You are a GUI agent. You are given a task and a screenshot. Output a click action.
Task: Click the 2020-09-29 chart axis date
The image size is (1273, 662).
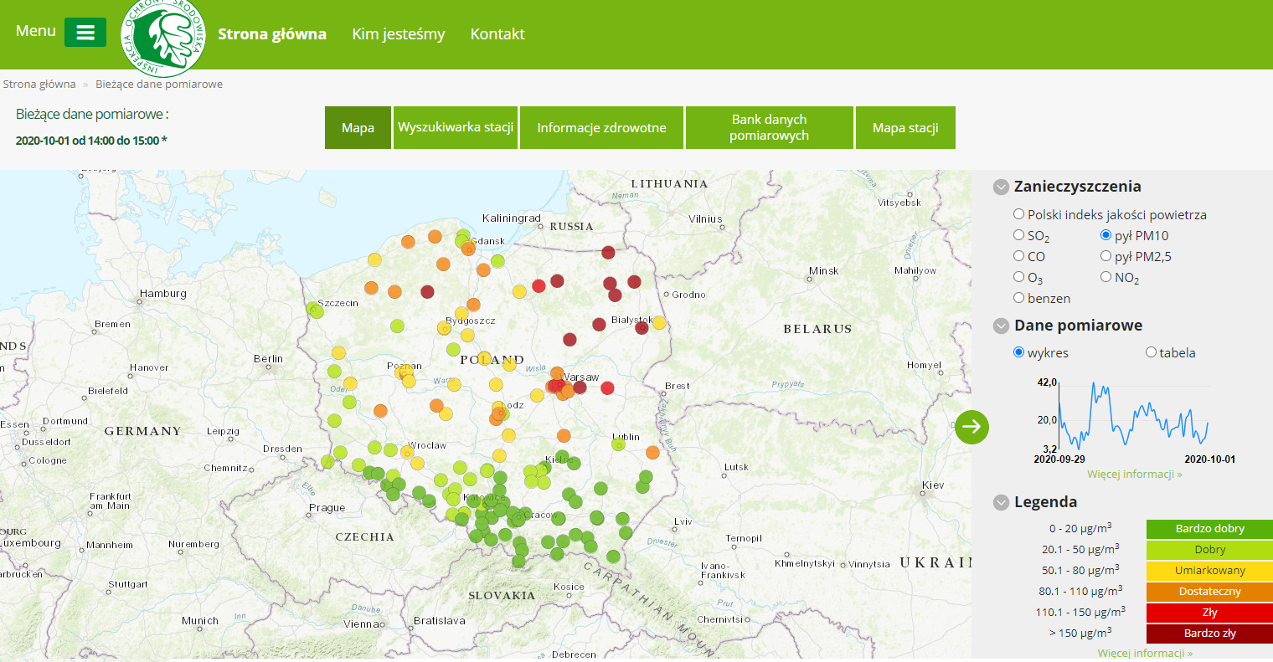(1059, 459)
